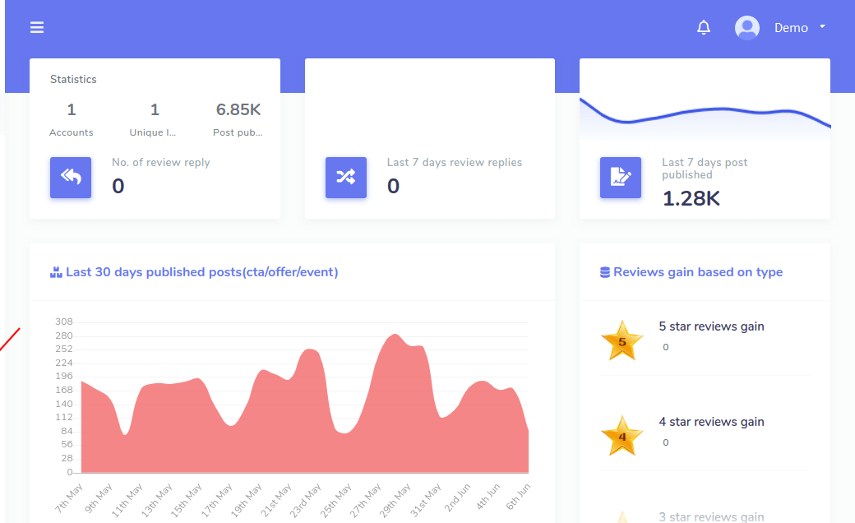Click the notification bell icon
Image resolution: width=855 pixels, height=523 pixels.
(703, 28)
